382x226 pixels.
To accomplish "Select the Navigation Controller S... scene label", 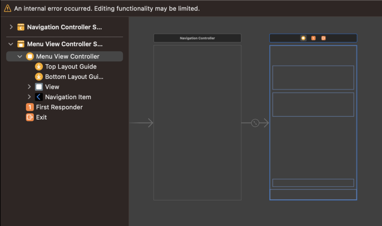I will click(64, 27).
